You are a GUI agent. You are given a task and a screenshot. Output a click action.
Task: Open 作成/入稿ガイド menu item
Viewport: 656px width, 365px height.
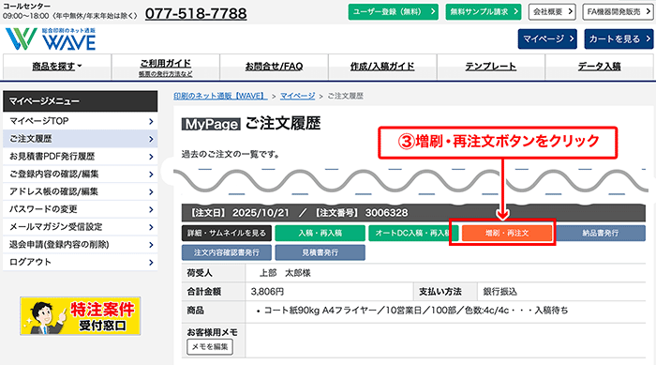tap(382, 67)
